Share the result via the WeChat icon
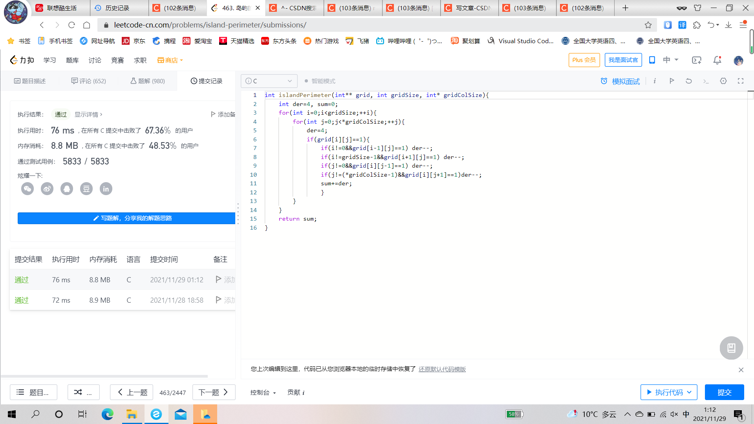This screenshot has width=754, height=424. pos(27,189)
